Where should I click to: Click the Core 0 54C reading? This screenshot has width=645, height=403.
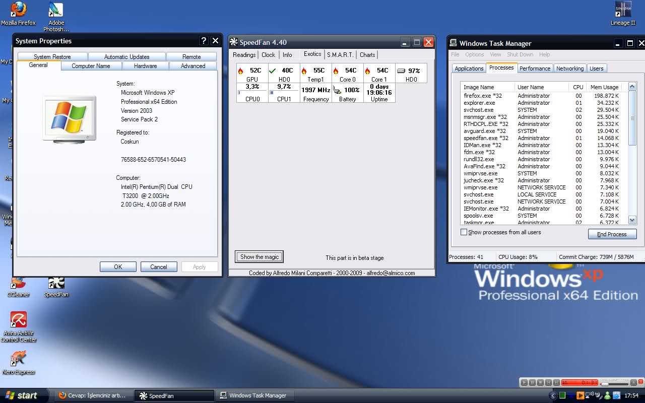348,73
